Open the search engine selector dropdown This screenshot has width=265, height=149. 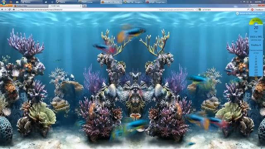(200, 10)
